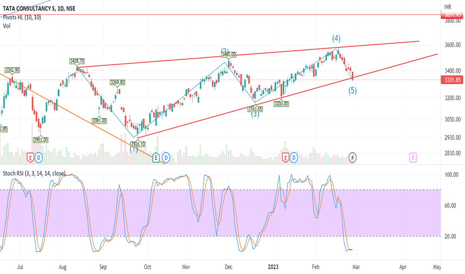The image size is (465, 274).
Task: Click the 3200.00 pivot low label
Action: [281, 104]
